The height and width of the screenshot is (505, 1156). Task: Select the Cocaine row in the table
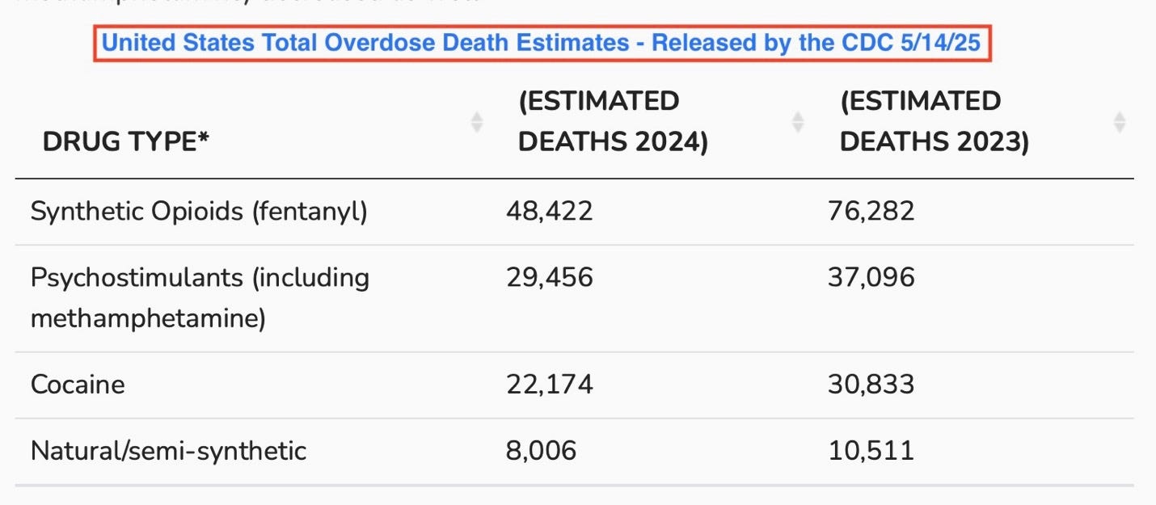[75, 385]
